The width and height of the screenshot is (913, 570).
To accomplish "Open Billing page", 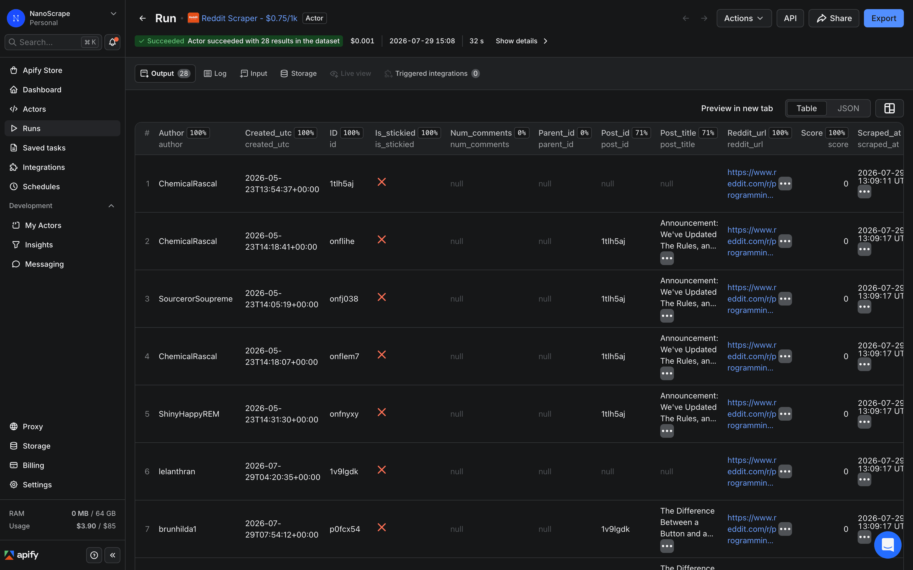I will 62,465.
